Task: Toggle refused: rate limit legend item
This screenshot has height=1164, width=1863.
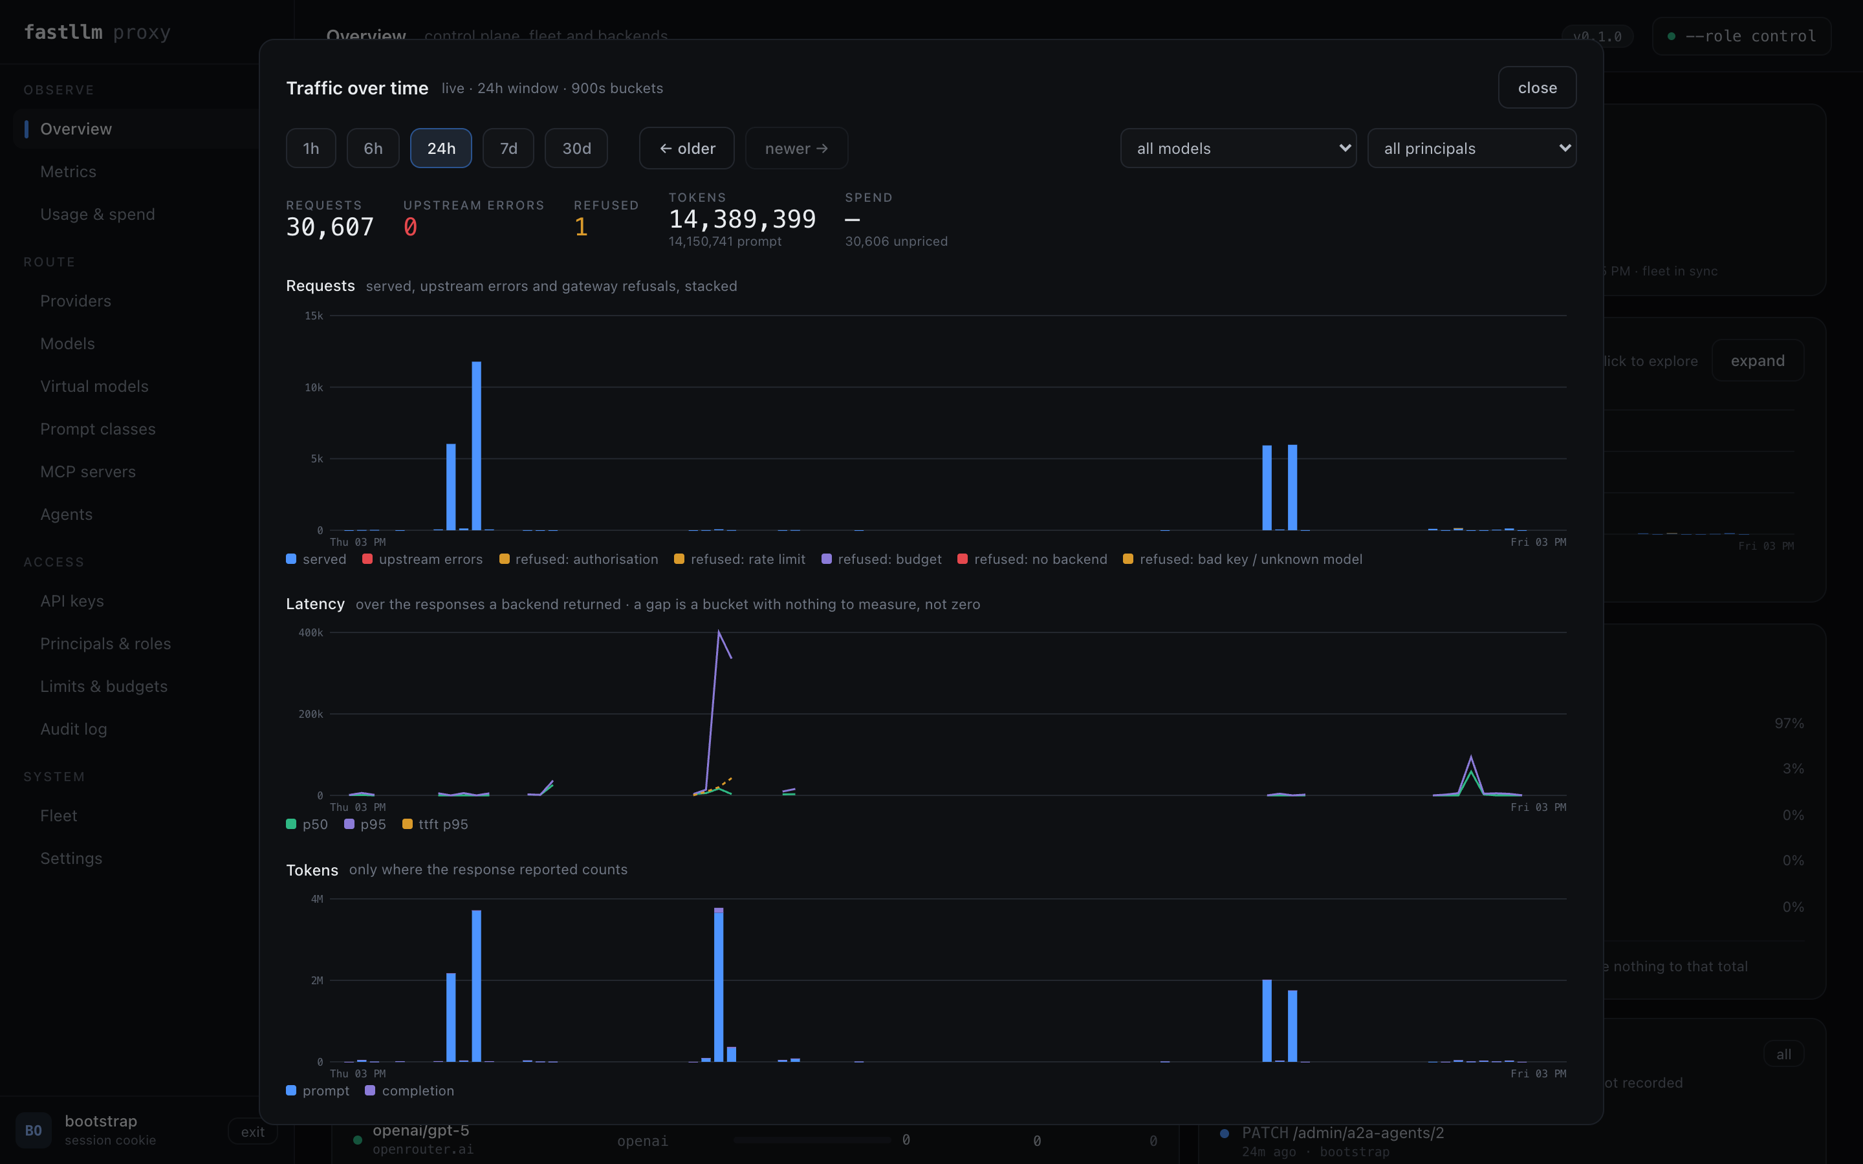Action: pyautogui.click(x=740, y=559)
